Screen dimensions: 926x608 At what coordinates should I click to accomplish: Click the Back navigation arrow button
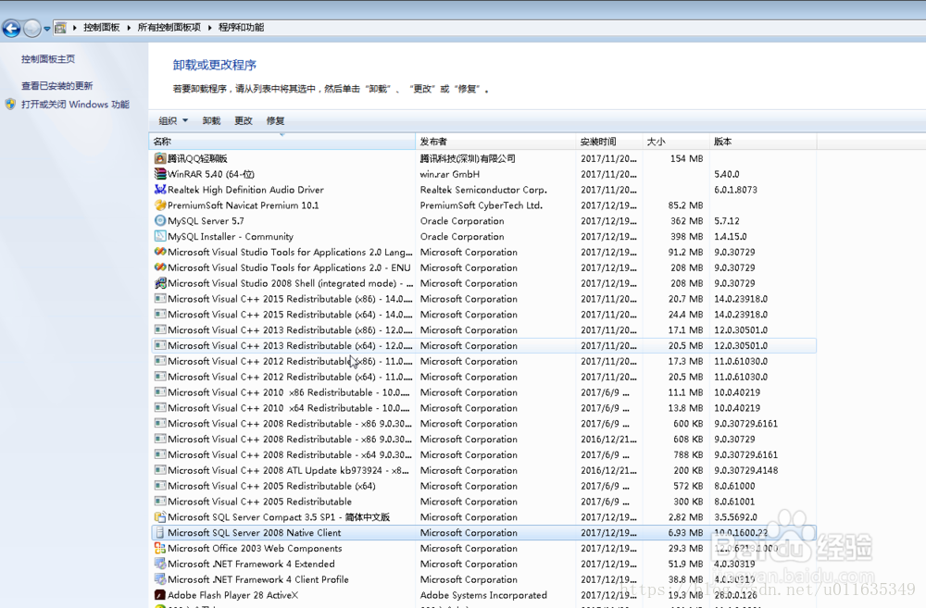tap(11, 28)
